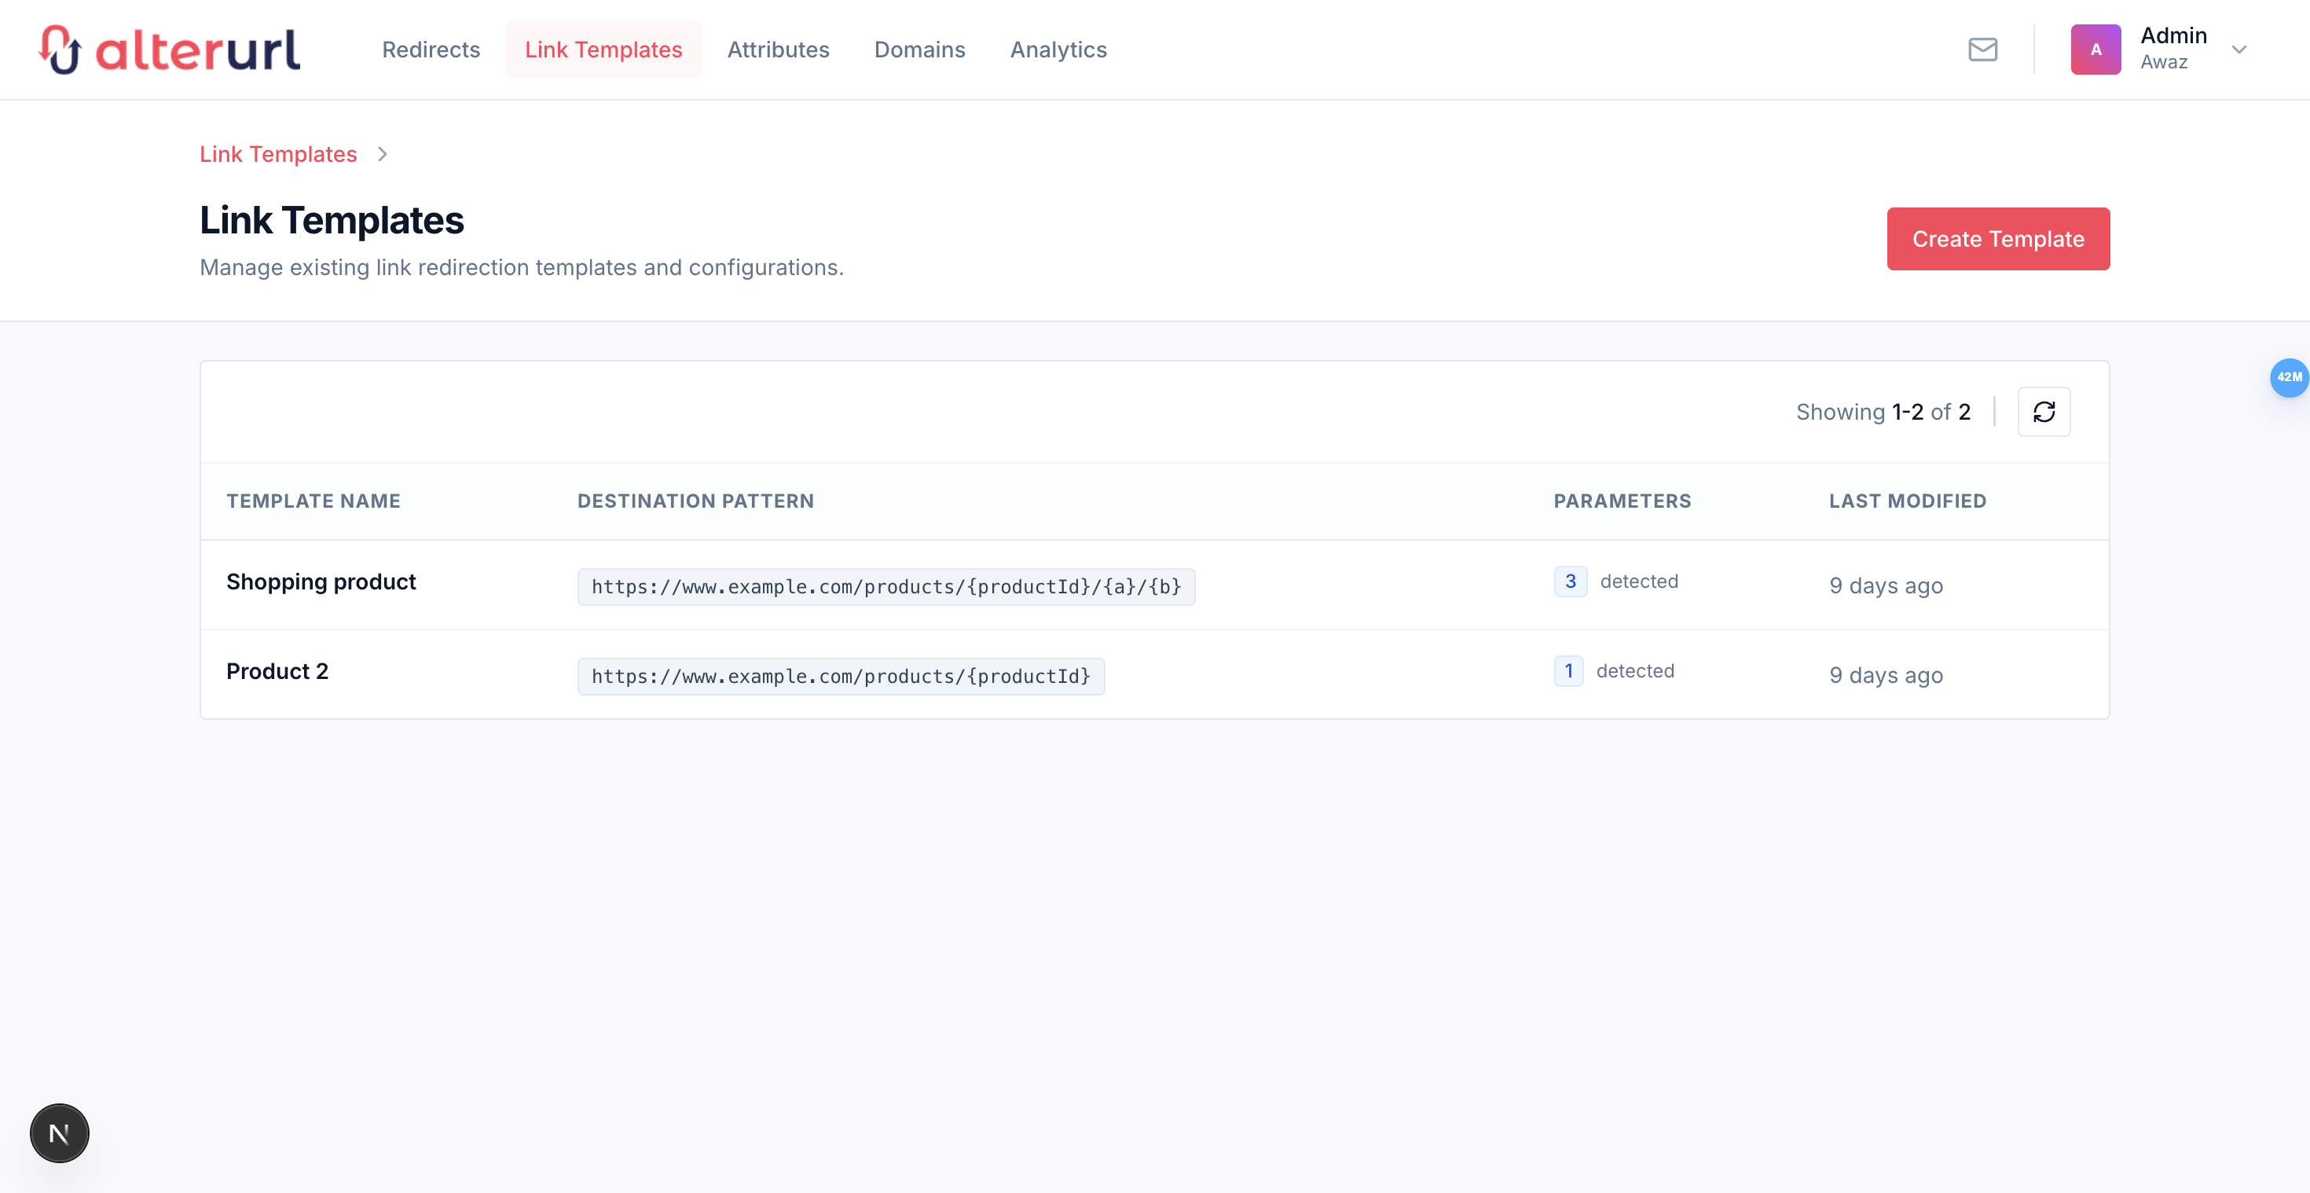The width and height of the screenshot is (2310, 1193).
Task: Follow the Link Templates breadcrumb link
Action: tap(278, 154)
